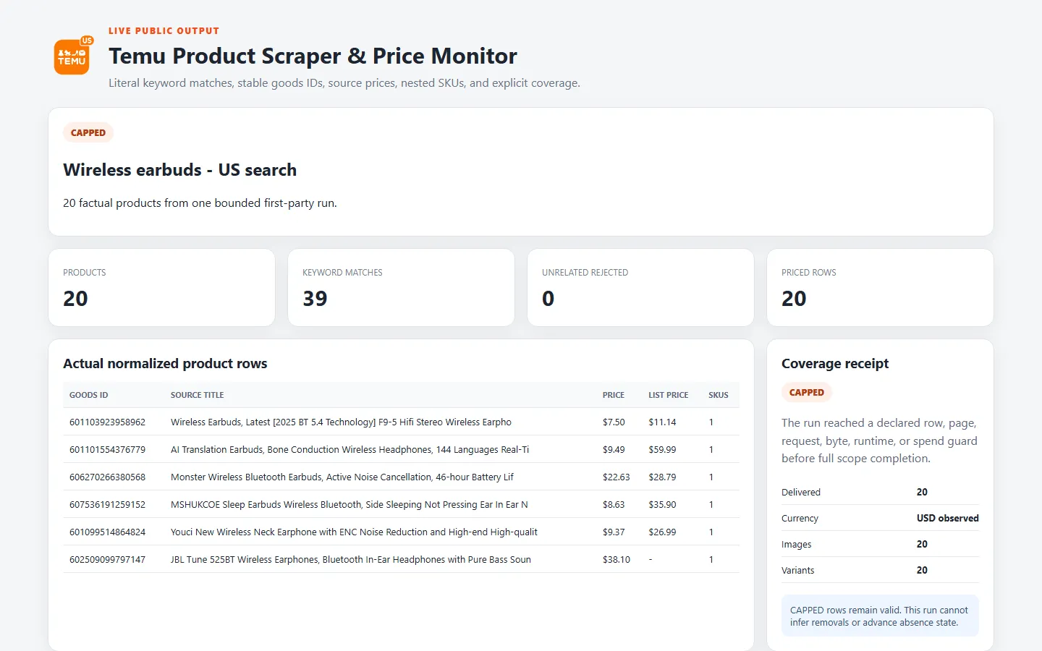1042x651 pixels.
Task: Click the Youci New Wireless Neck Earphone title
Action: pyautogui.click(x=354, y=532)
